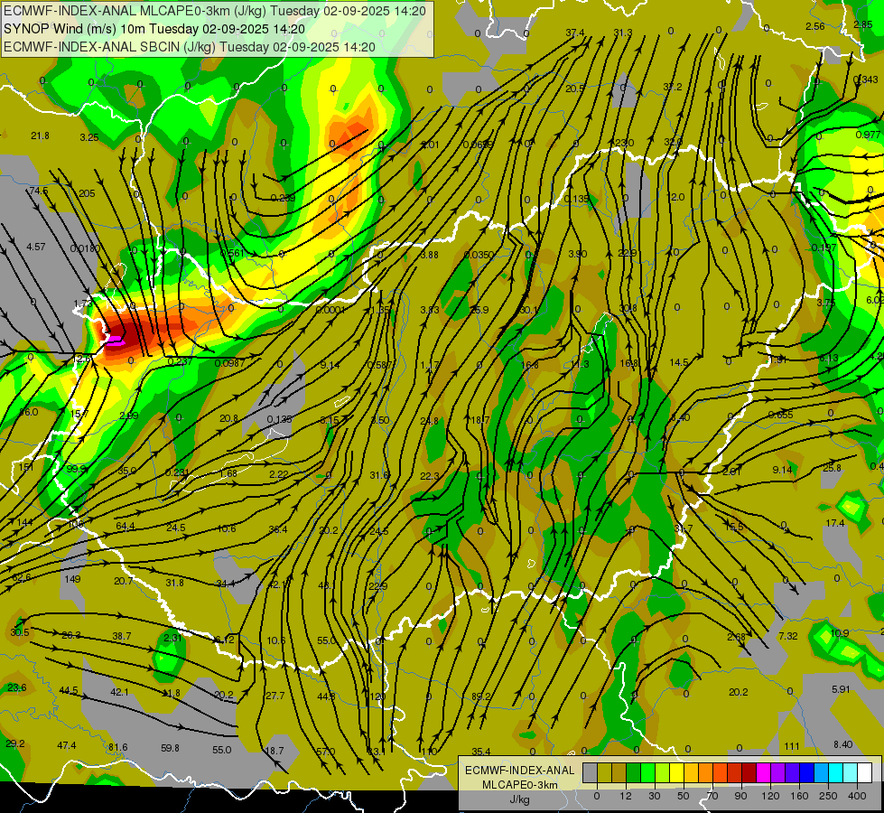Click the 'J/kg' unit label in legend

pos(520,799)
